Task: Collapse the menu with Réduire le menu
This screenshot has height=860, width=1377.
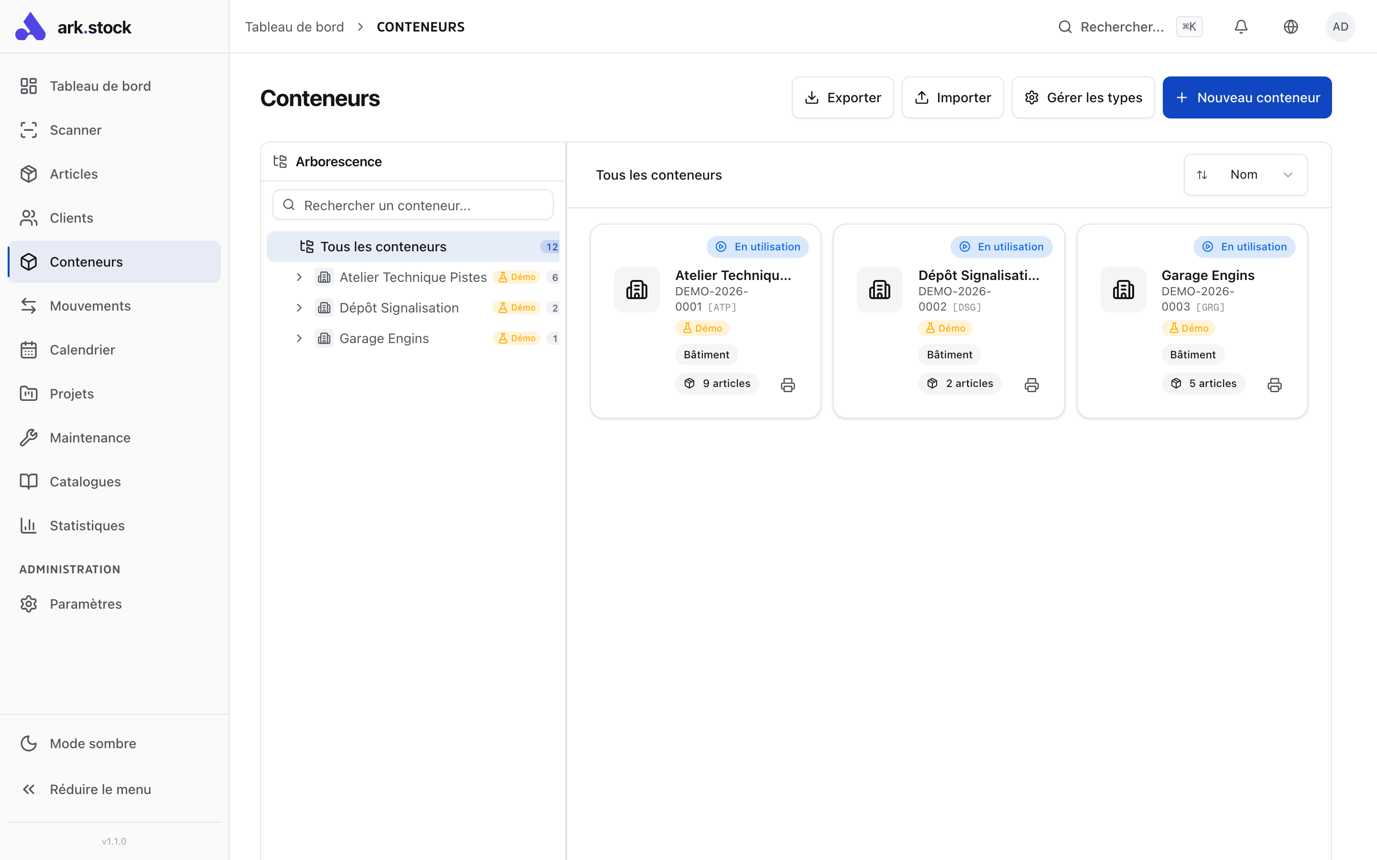Action: click(100, 789)
